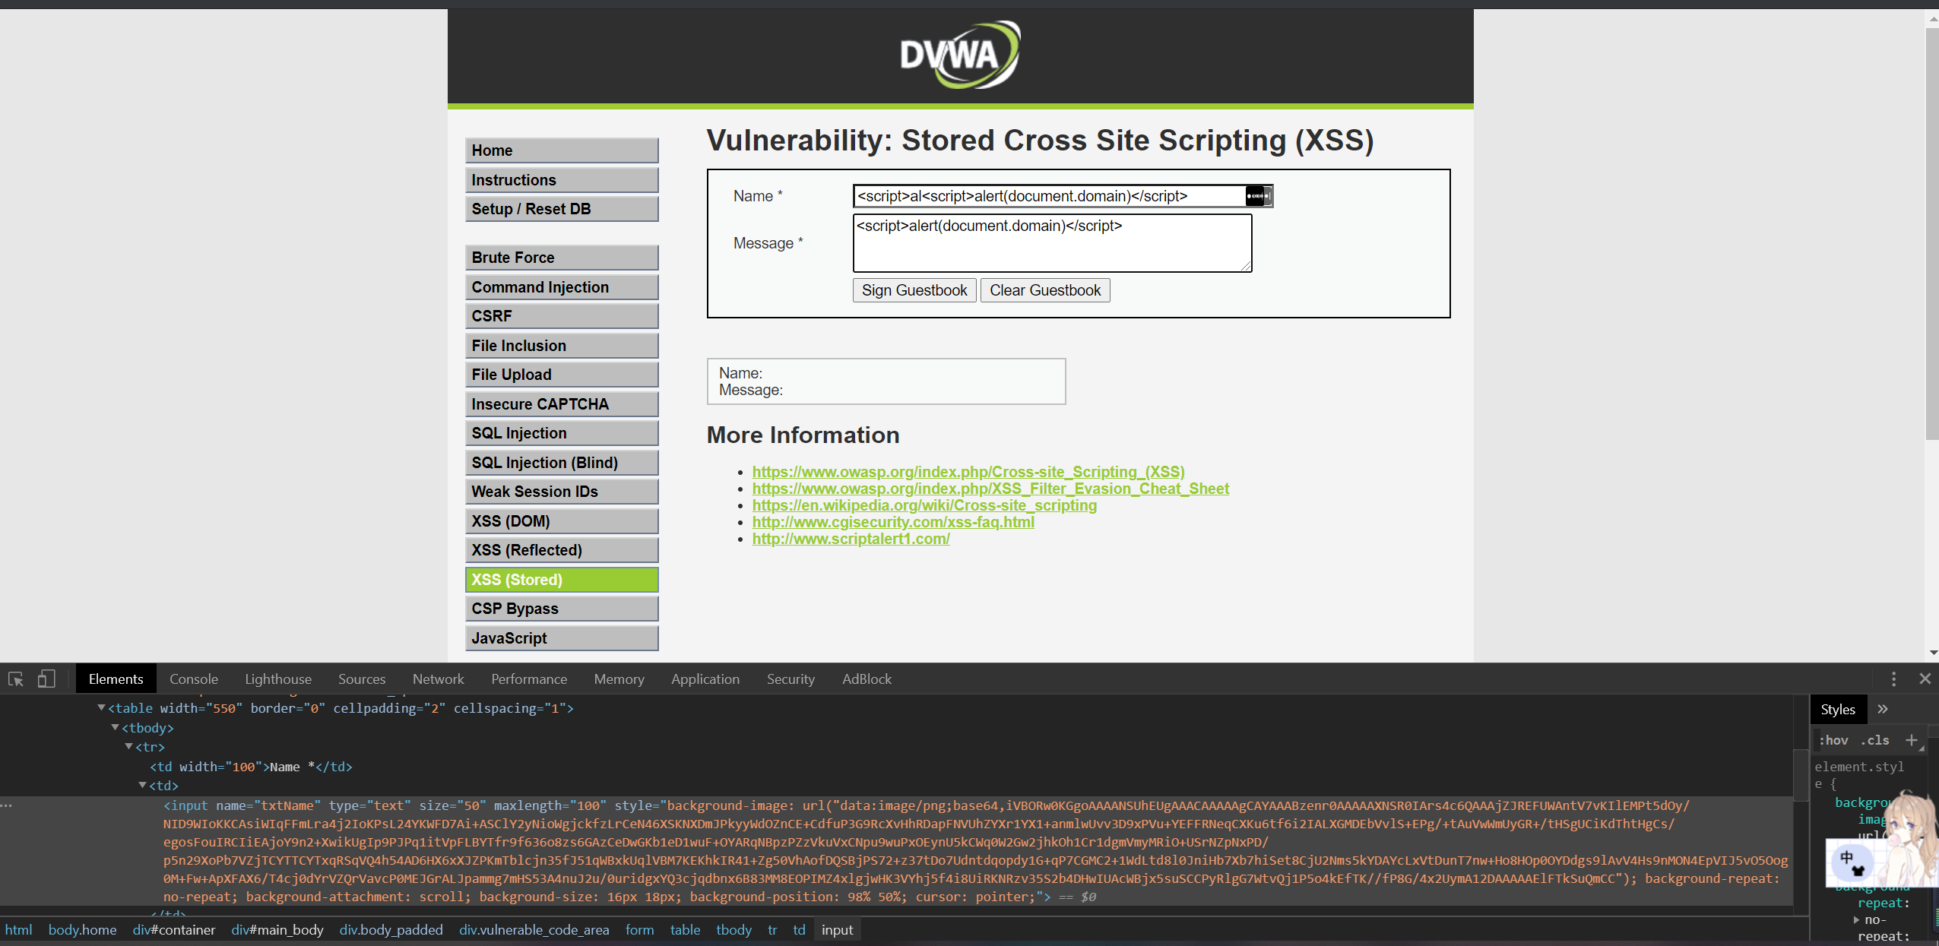Select the form breadcrumb in DevTools

click(x=639, y=929)
